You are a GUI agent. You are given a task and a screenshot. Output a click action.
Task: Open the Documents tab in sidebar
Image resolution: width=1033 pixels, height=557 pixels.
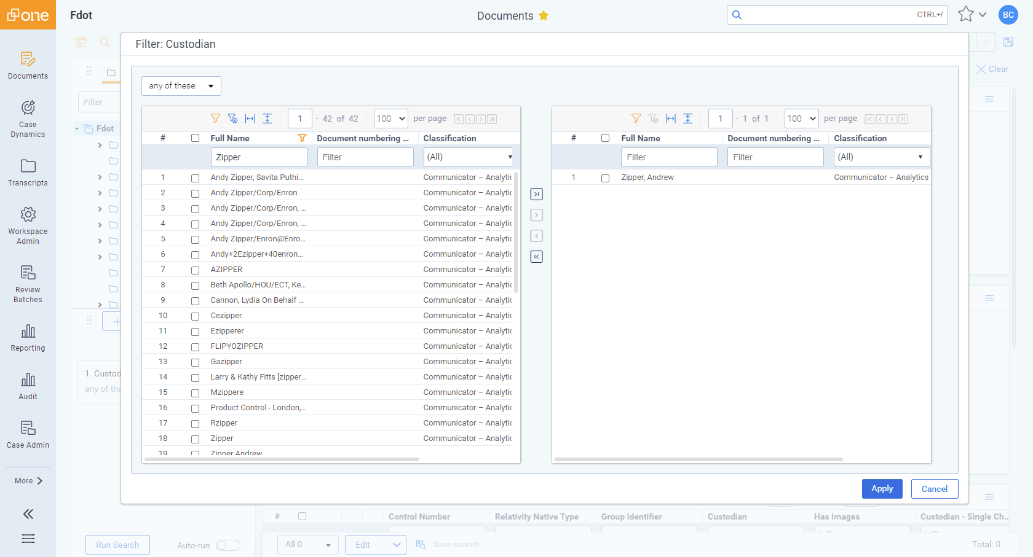pyautogui.click(x=28, y=66)
